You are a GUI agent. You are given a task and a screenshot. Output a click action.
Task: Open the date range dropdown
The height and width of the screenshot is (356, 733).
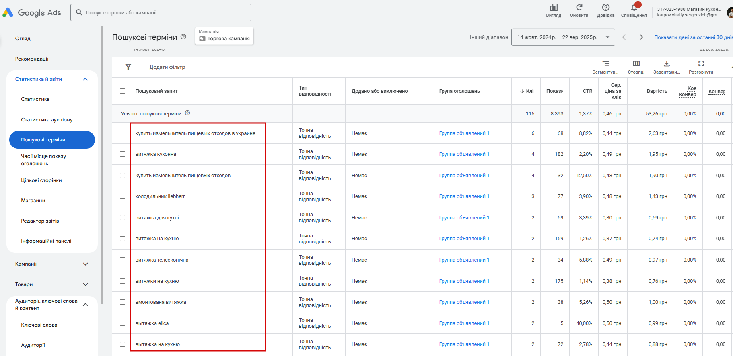[x=563, y=37]
